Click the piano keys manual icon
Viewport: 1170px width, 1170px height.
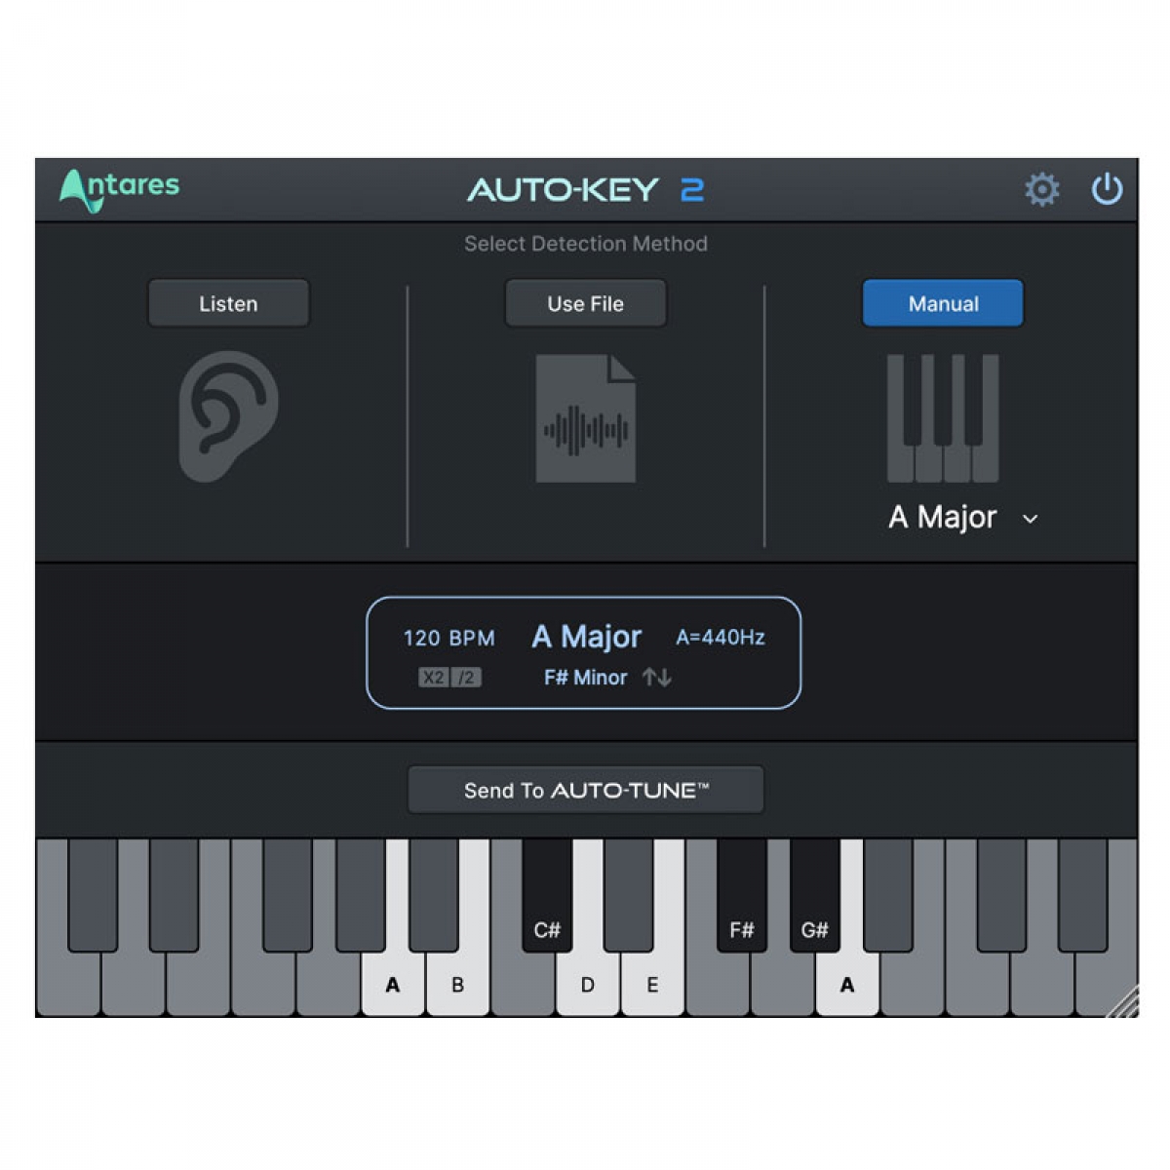943,418
